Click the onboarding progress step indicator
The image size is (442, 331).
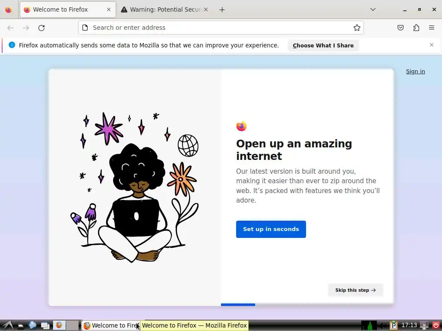click(238, 305)
